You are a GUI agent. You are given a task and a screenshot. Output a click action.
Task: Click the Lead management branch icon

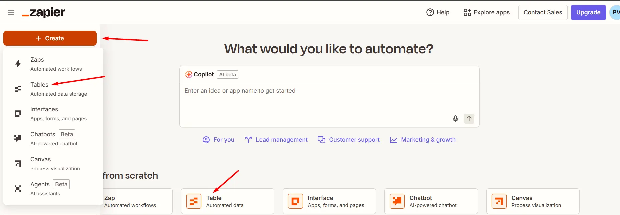[248, 140]
